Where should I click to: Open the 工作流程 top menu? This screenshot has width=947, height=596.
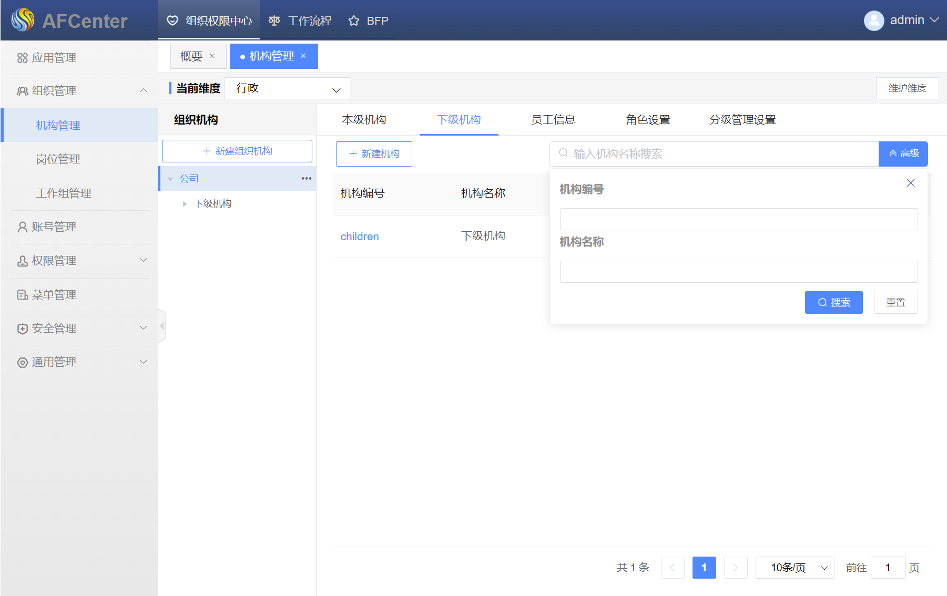[x=300, y=21]
